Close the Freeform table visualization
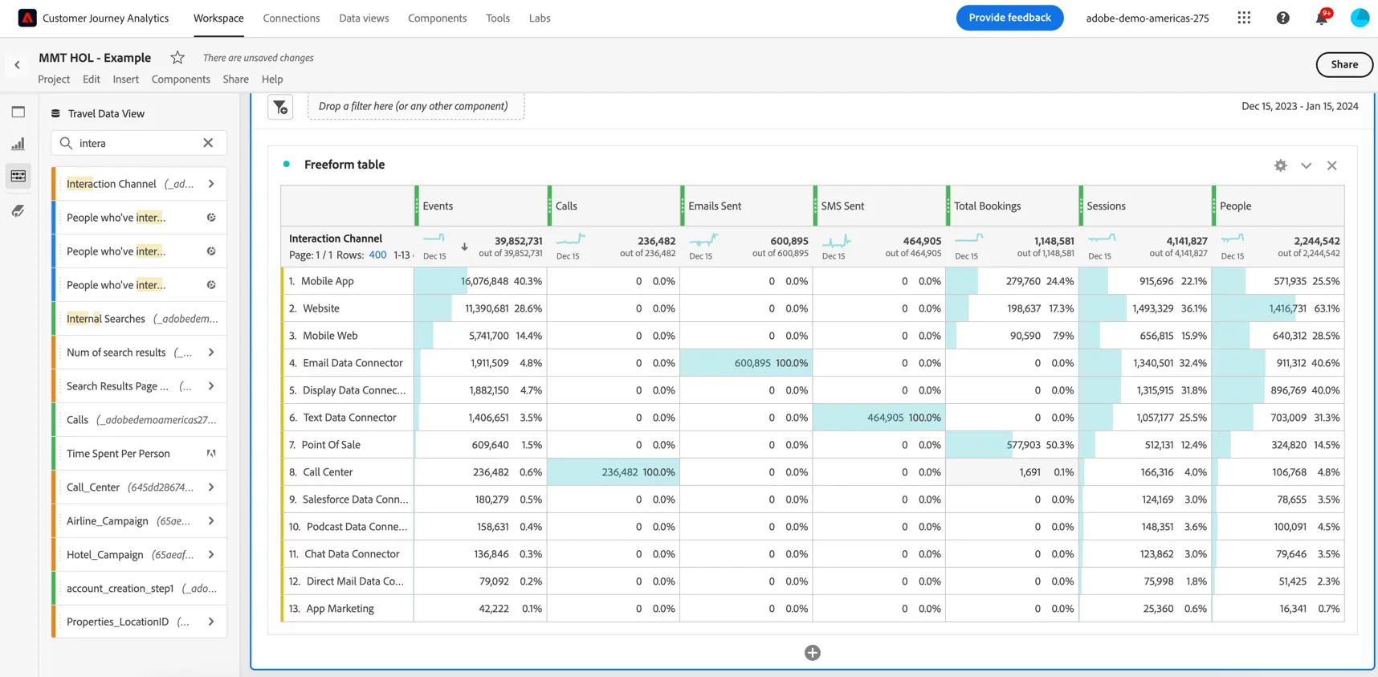Image resolution: width=1378 pixels, height=677 pixels. pyautogui.click(x=1332, y=165)
